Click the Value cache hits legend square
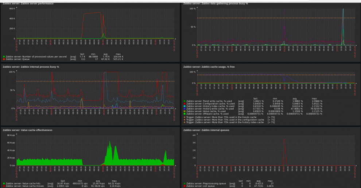The width and height of the screenshot is (361, 188). [x=4, y=183]
